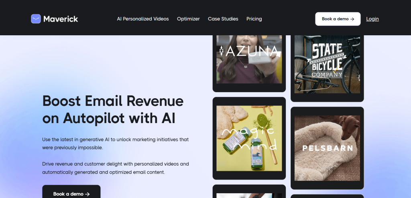
Task: Click the generative AI description paragraph
Action: (115, 143)
